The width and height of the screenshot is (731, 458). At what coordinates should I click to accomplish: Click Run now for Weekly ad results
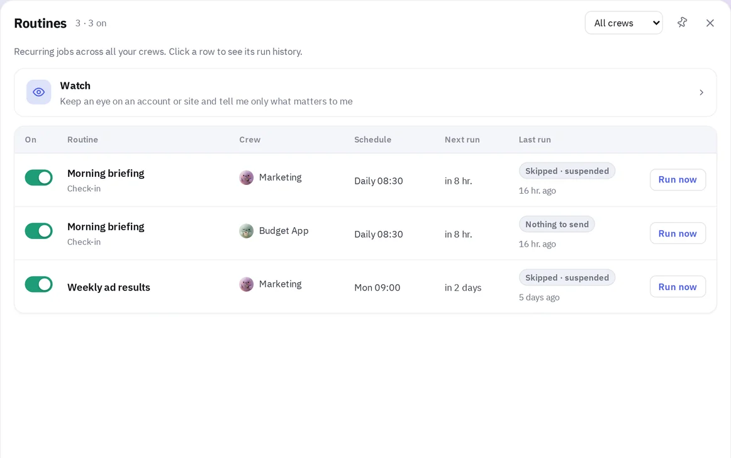coord(678,286)
